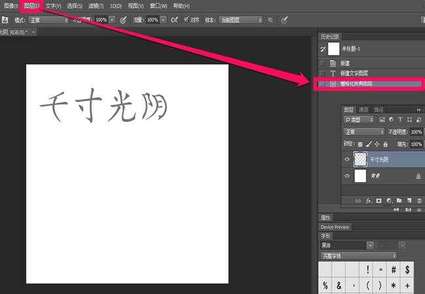Screen dimensions: 425x294
Task: Delete layer trash icon in layers panel
Action: pos(419,201)
